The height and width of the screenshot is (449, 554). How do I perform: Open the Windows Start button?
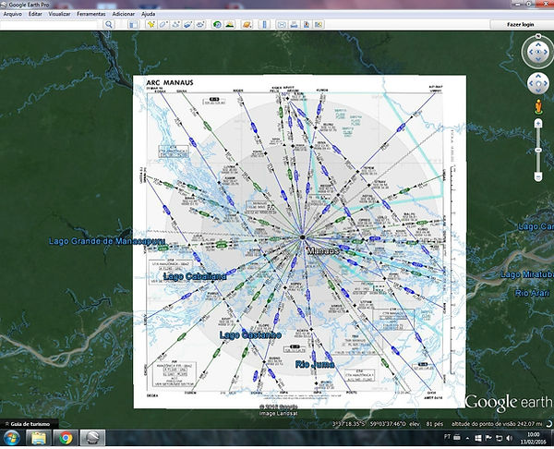click(x=12, y=438)
